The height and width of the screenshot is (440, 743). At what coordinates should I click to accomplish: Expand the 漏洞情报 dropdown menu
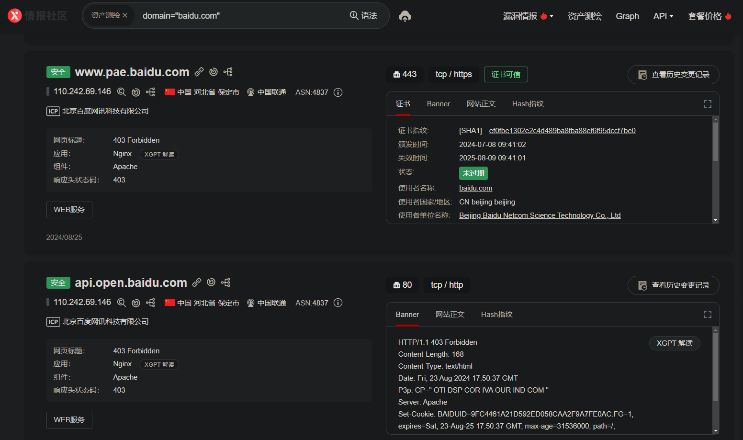coord(528,16)
